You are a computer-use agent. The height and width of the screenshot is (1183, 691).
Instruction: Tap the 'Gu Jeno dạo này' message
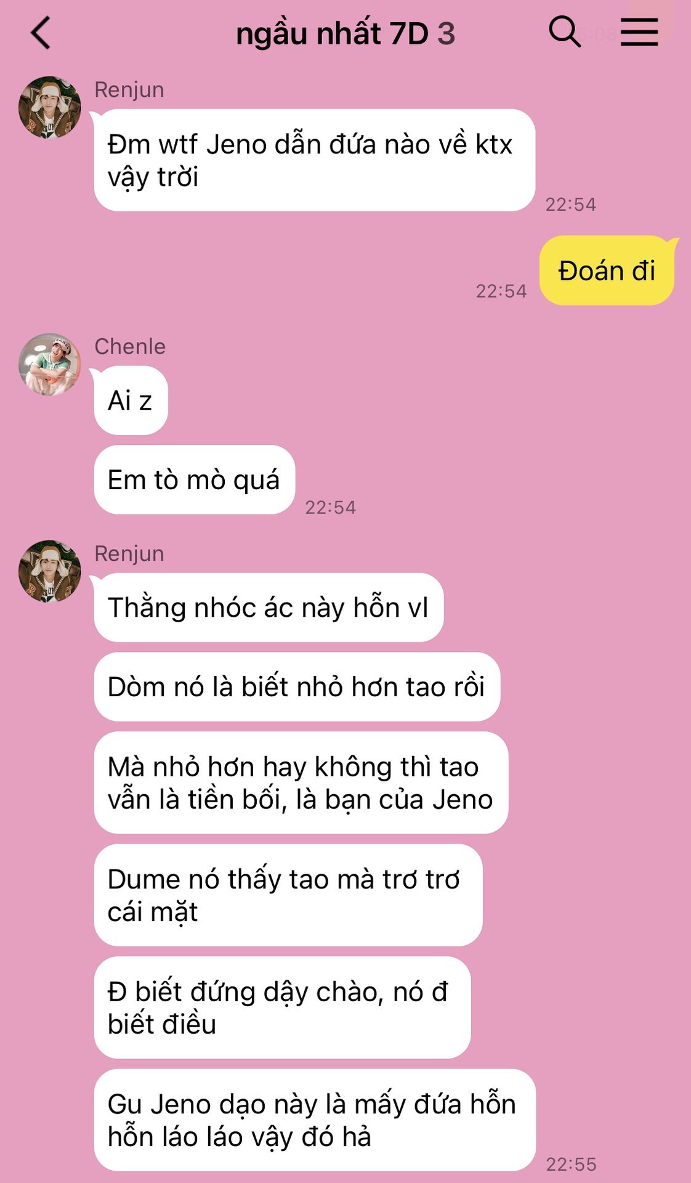click(315, 1120)
